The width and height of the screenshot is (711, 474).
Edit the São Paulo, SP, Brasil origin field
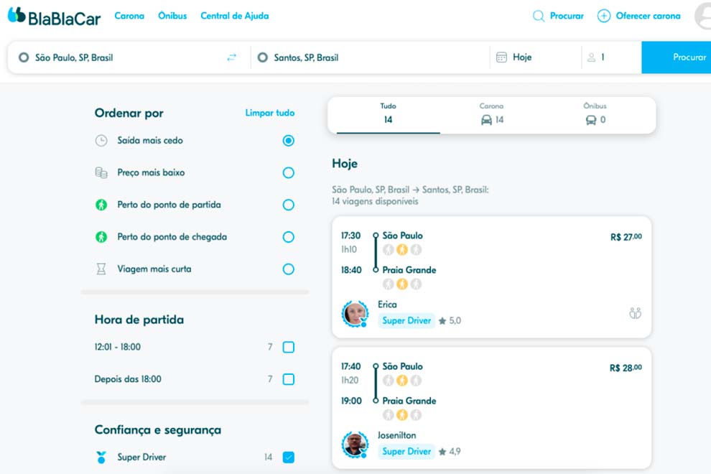point(129,57)
